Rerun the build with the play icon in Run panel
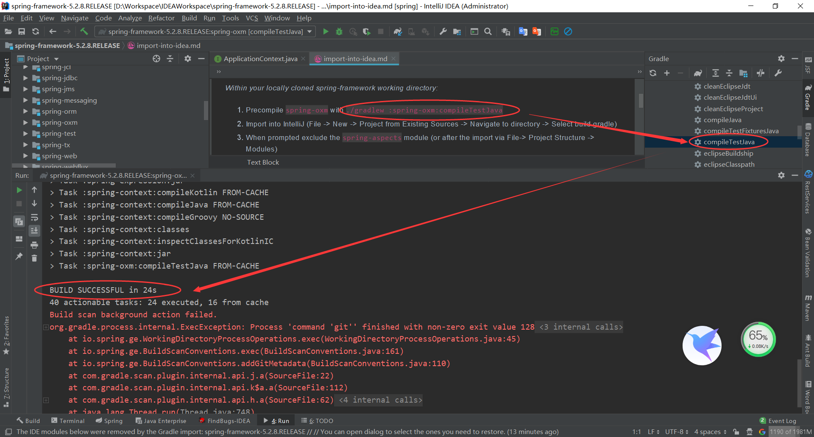Image resolution: width=814 pixels, height=437 pixels. (x=19, y=190)
